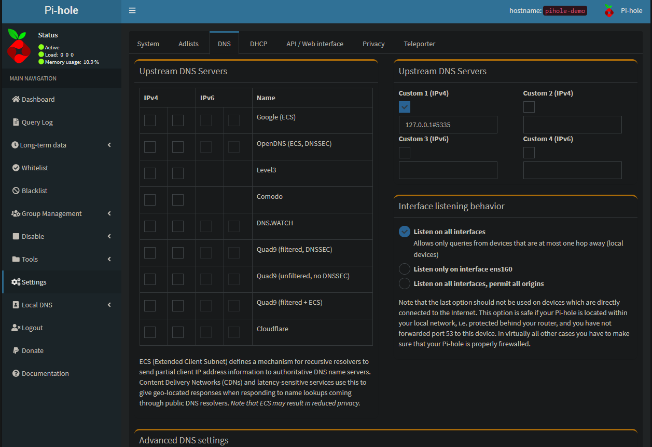The height and width of the screenshot is (447, 652).
Task: Click the Query Log file icon
Action: (x=16, y=122)
